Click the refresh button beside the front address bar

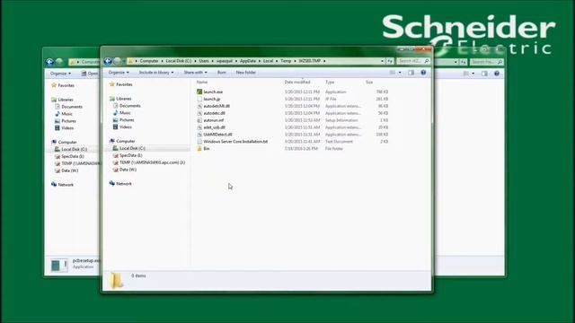point(390,61)
